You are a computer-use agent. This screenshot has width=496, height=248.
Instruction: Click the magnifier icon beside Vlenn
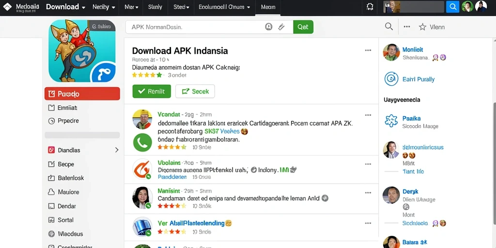pyautogui.click(x=389, y=27)
